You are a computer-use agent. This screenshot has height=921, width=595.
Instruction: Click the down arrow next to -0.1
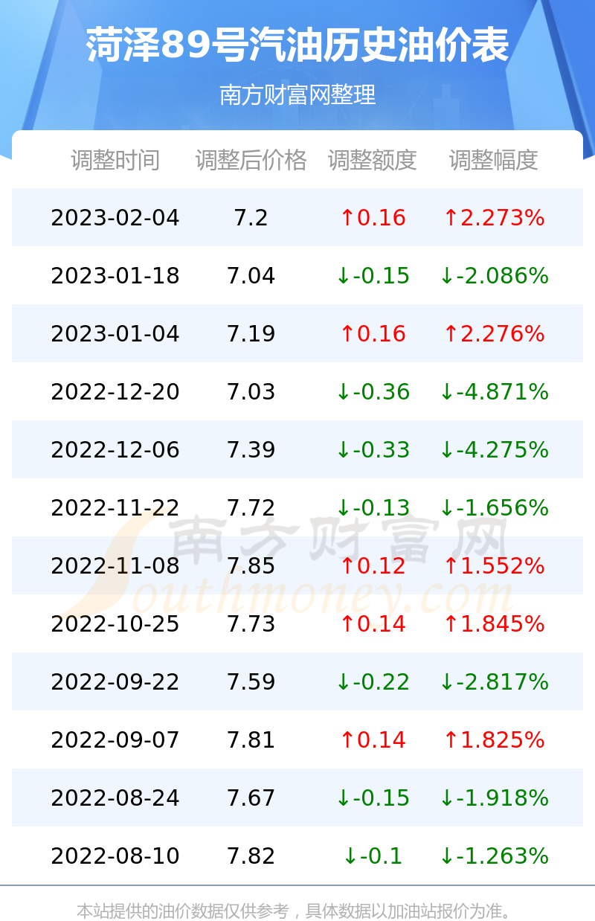click(350, 856)
